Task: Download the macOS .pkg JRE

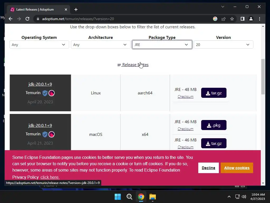Action: click(214, 125)
